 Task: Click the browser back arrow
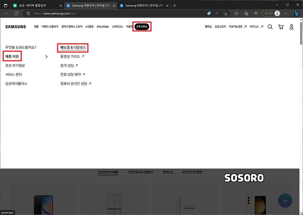(7, 13)
